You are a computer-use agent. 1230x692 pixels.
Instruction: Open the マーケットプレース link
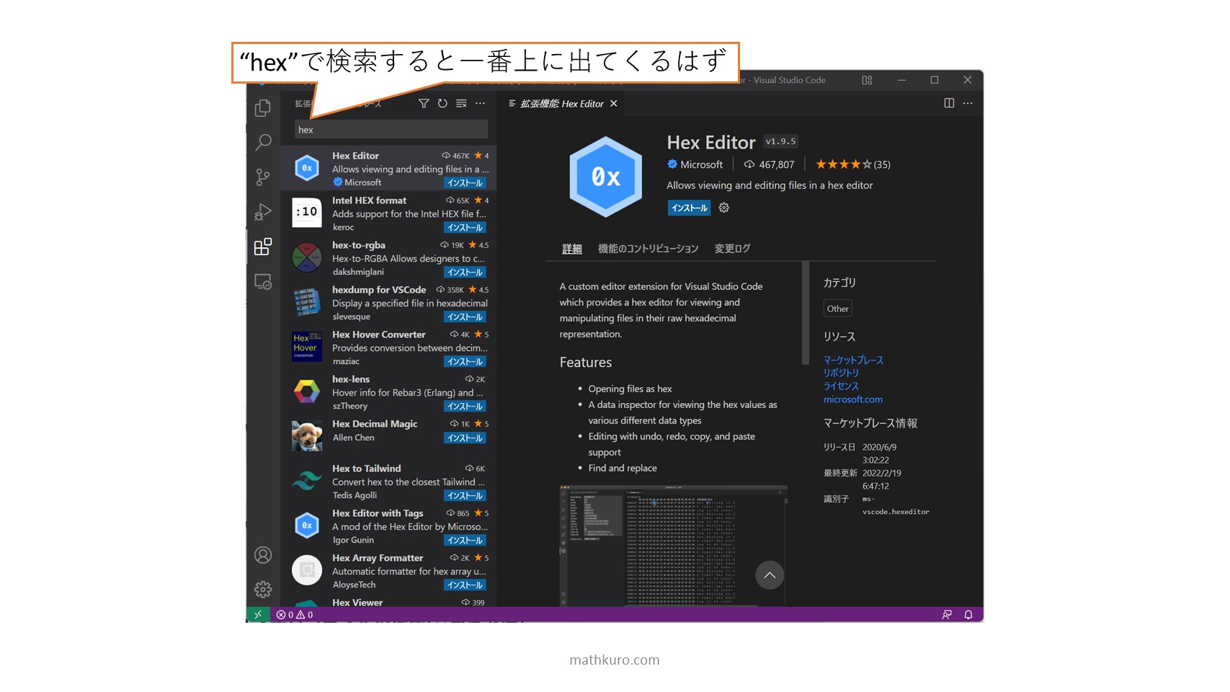(x=853, y=360)
